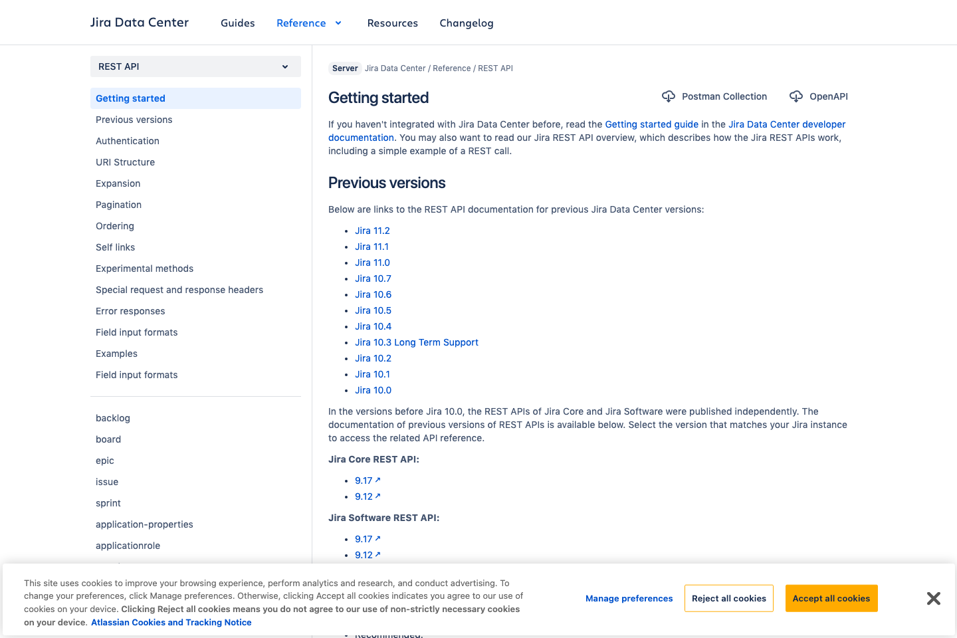Dismiss the cookies banner with the X
957x638 pixels.
click(933, 598)
